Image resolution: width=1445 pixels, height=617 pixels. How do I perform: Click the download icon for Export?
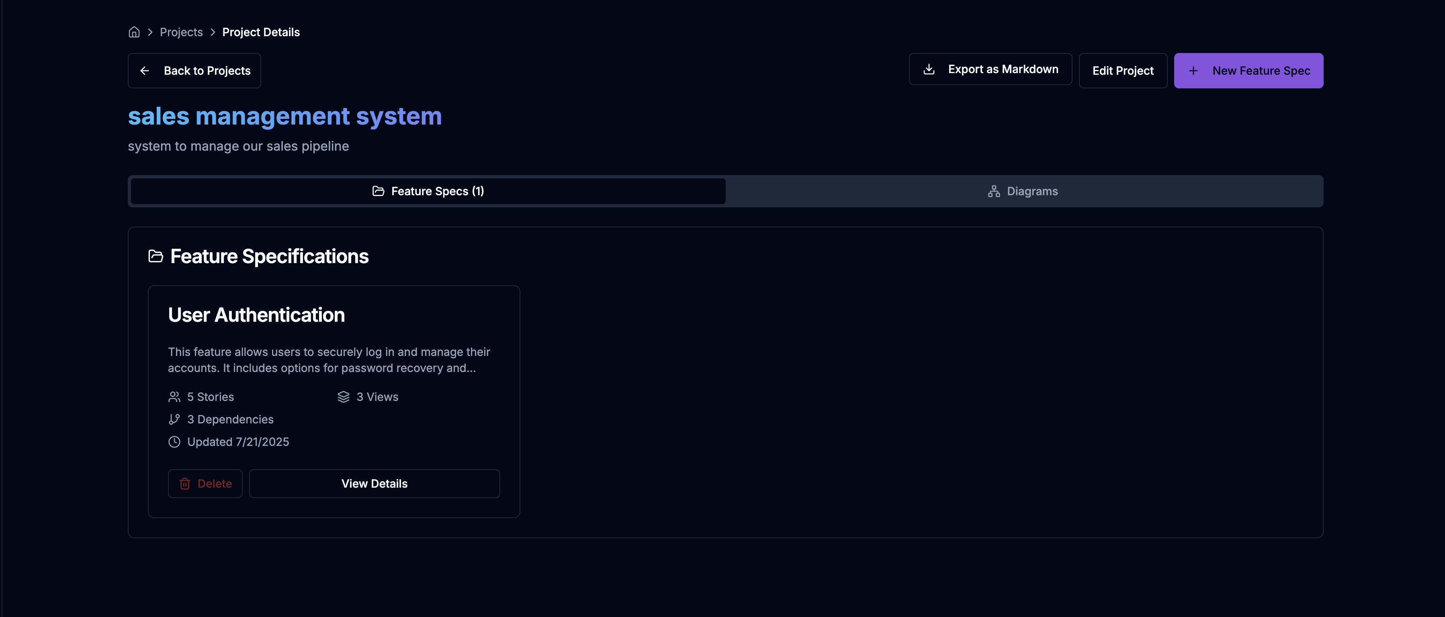pyautogui.click(x=929, y=69)
